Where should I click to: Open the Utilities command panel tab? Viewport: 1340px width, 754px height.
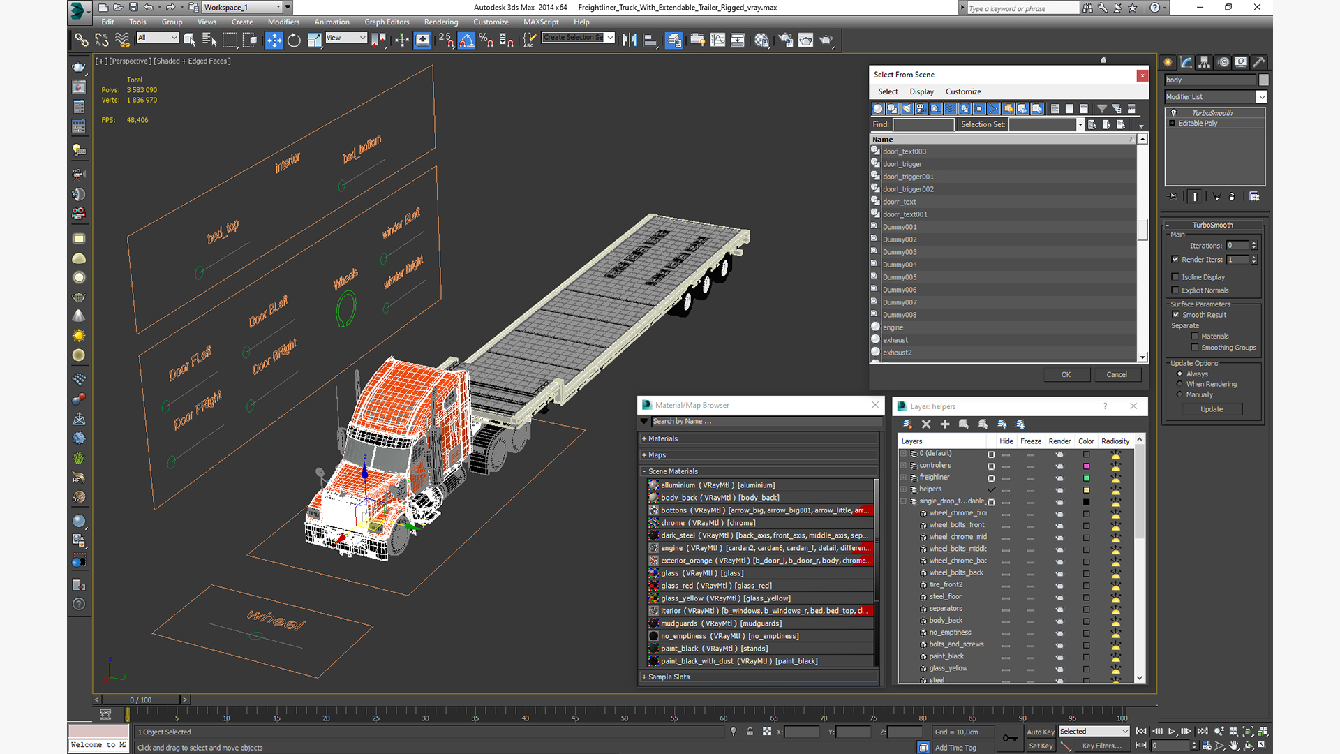pos(1259,62)
